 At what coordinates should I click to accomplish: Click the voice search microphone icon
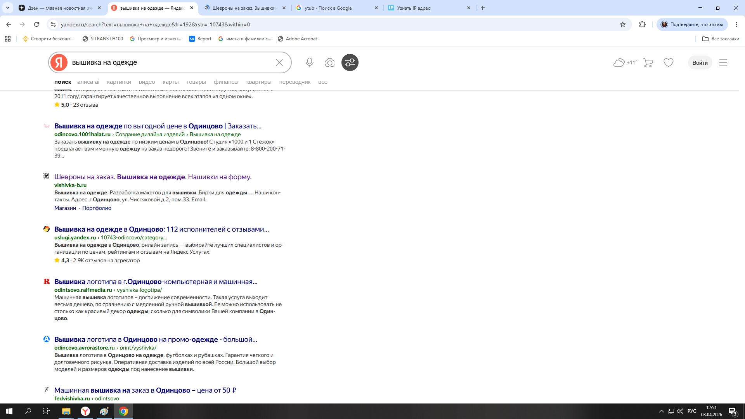coord(309,62)
